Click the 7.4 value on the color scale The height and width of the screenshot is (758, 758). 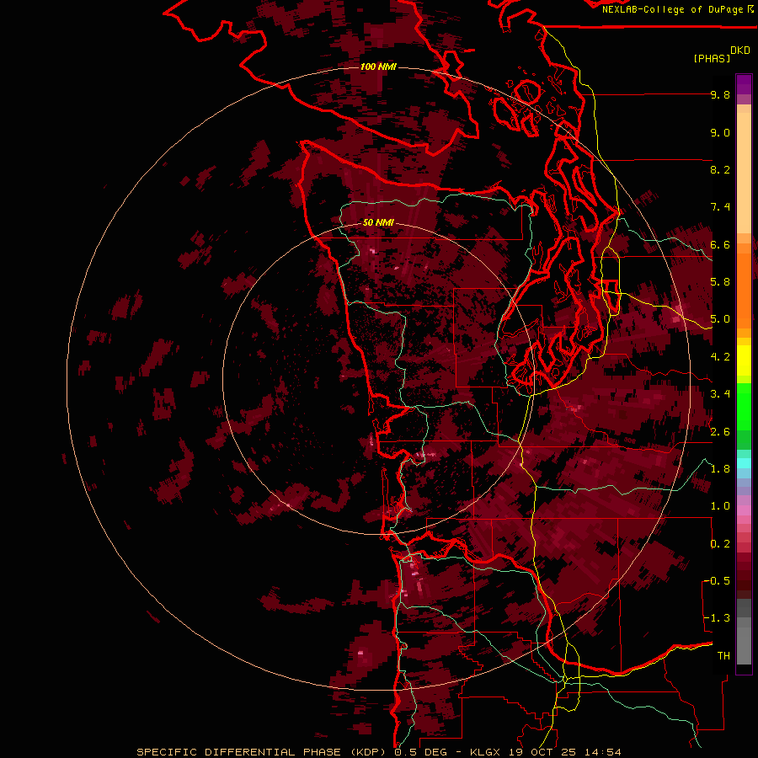[x=720, y=207]
